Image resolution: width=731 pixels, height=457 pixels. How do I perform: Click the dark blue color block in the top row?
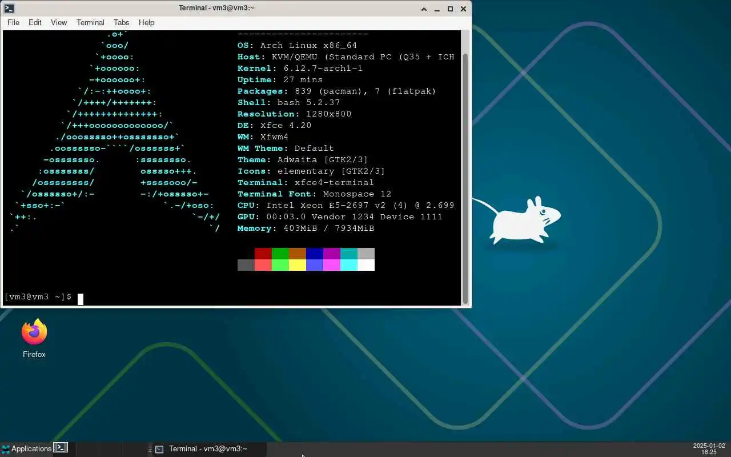pos(315,254)
